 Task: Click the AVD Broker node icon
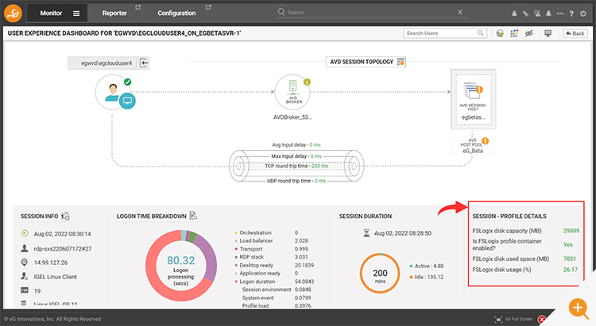coord(292,92)
